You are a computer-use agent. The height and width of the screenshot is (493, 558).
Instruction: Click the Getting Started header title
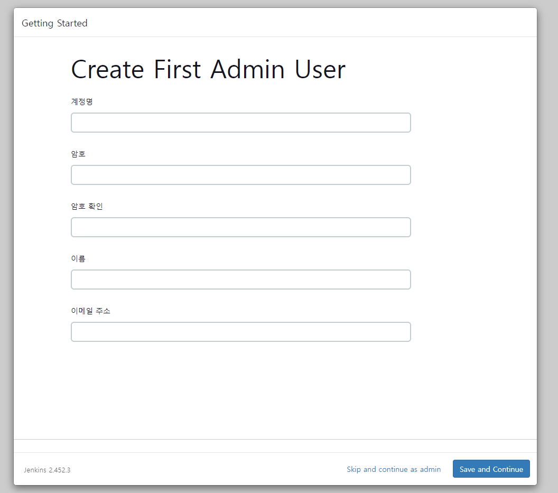tap(54, 23)
